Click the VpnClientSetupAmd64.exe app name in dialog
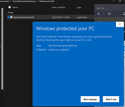125x107 pixels. [x=63, y=46]
